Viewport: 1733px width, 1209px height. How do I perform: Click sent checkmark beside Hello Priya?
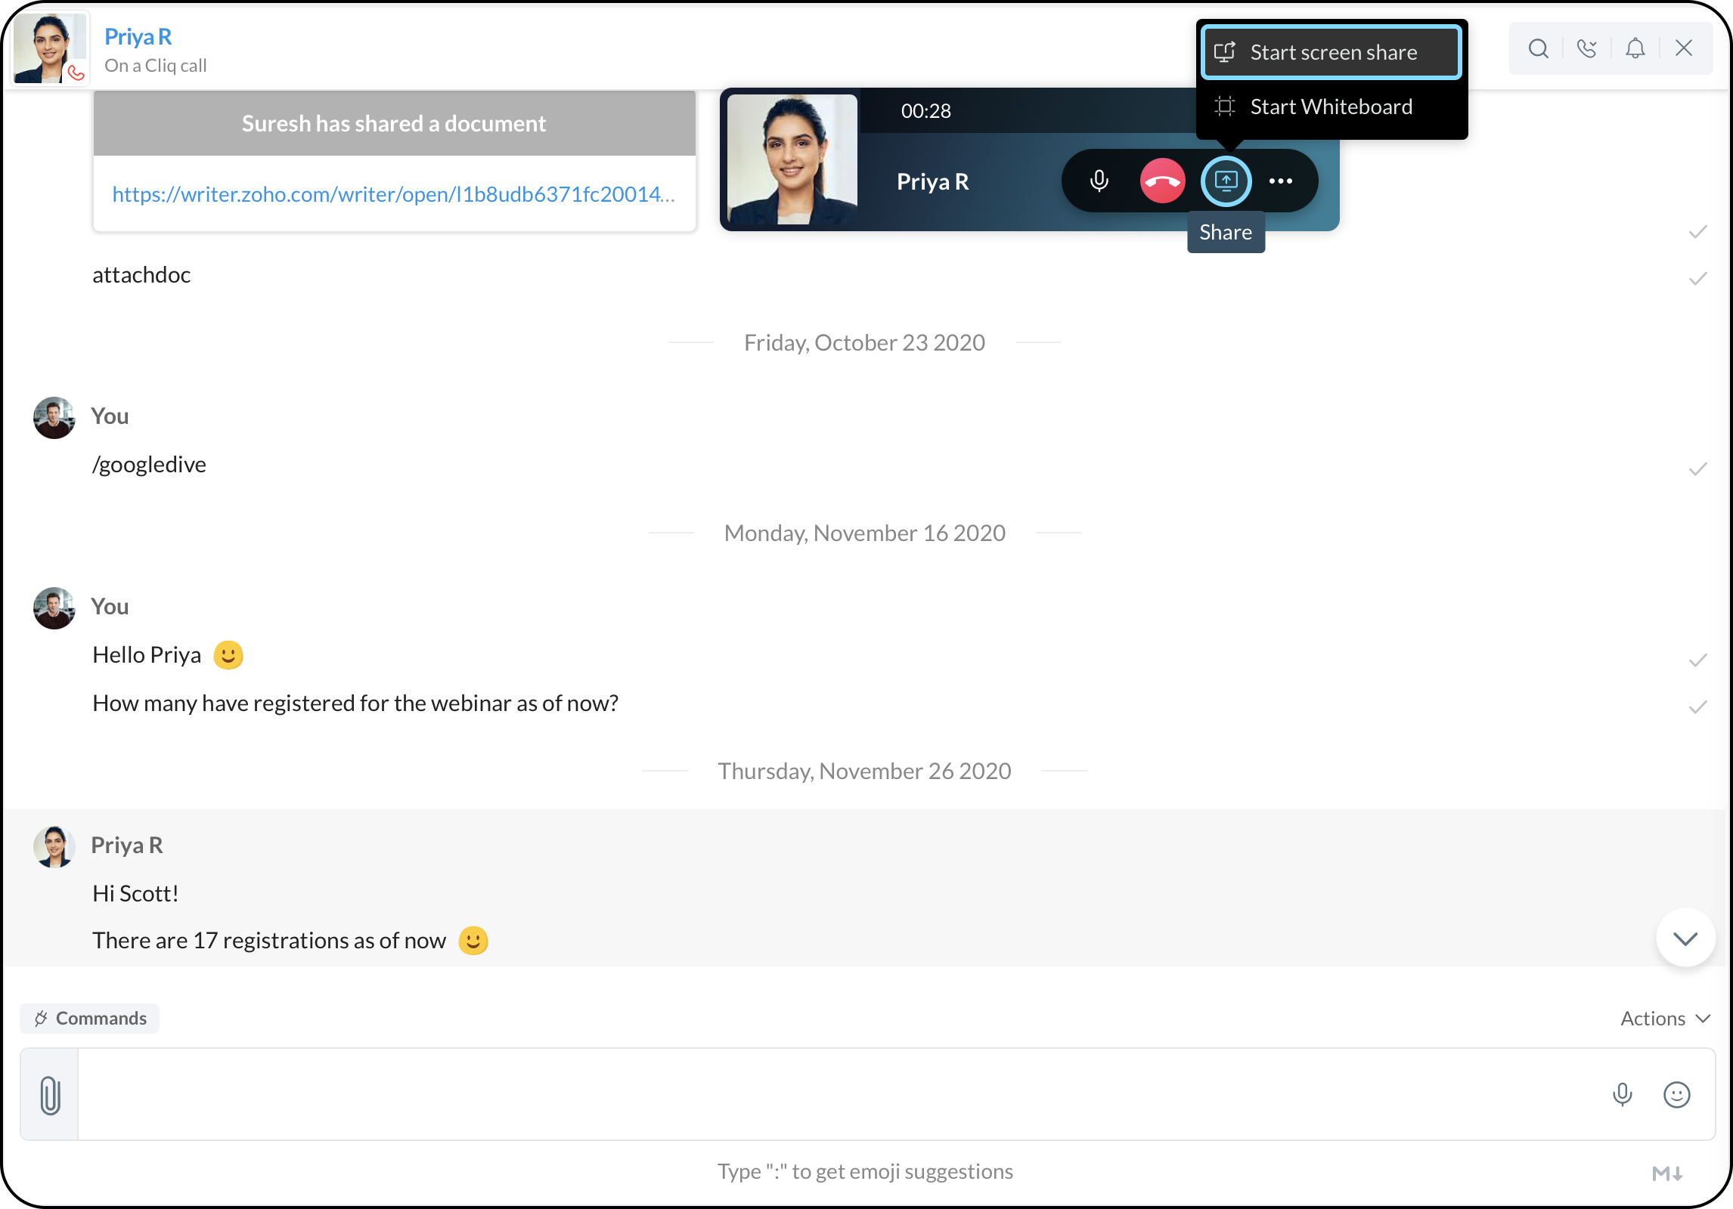coord(1697,660)
